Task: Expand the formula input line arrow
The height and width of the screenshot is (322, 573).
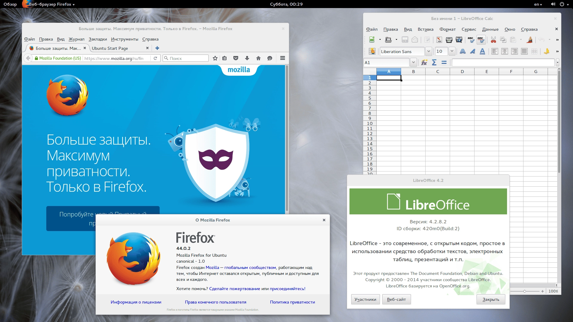Action: (x=557, y=62)
